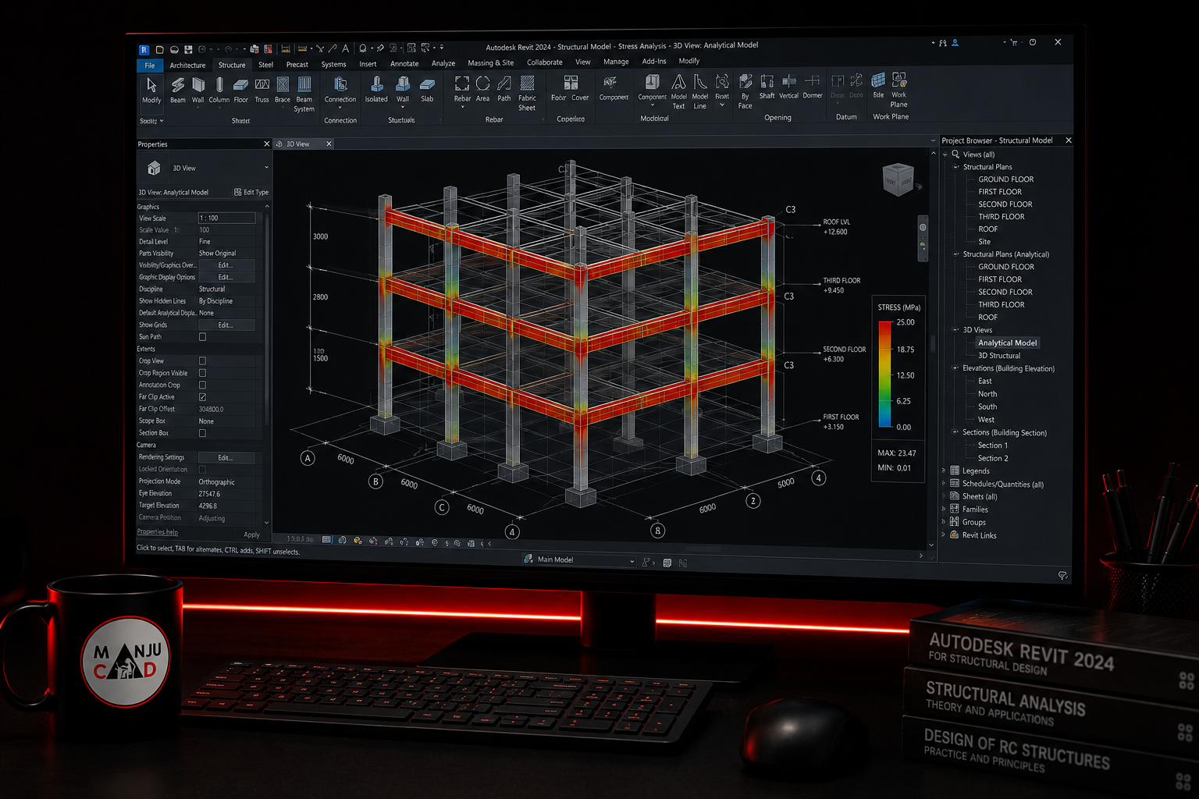Toggle the Sun Path checkbox

202,337
